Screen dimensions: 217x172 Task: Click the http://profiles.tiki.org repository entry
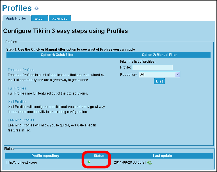click(x=22, y=162)
